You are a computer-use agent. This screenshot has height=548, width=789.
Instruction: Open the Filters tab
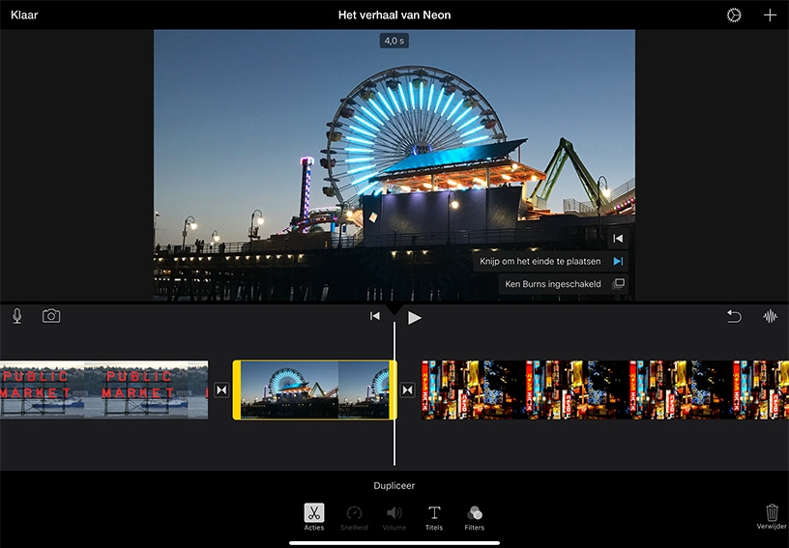coord(474,517)
